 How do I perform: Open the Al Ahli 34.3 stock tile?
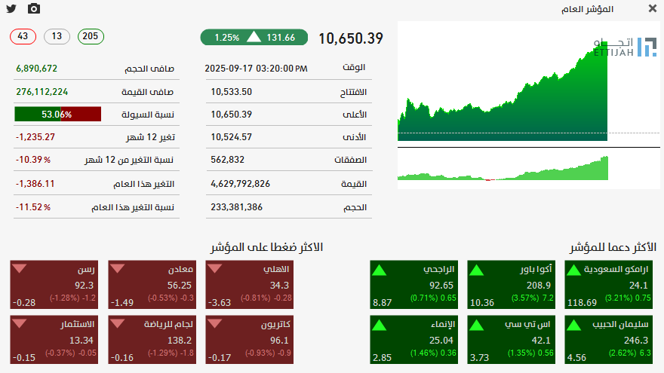[x=250, y=285]
